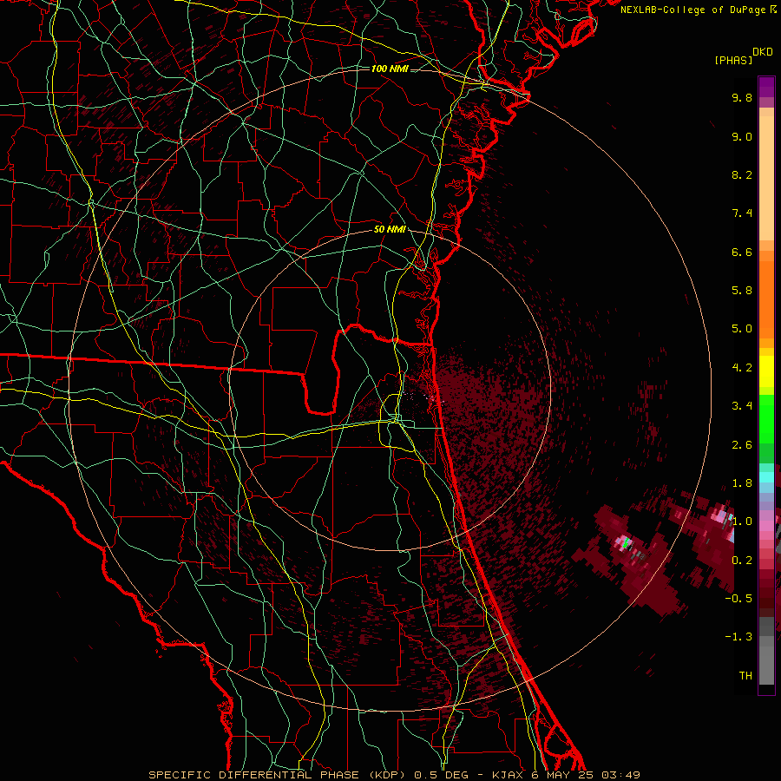Select the 7.4 value on color scale
This screenshot has height=781, width=781.
point(742,213)
